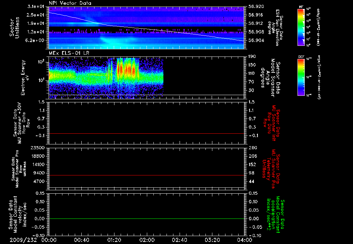
Task: Select the '70' scanner angle tick label
Action: 251,82
